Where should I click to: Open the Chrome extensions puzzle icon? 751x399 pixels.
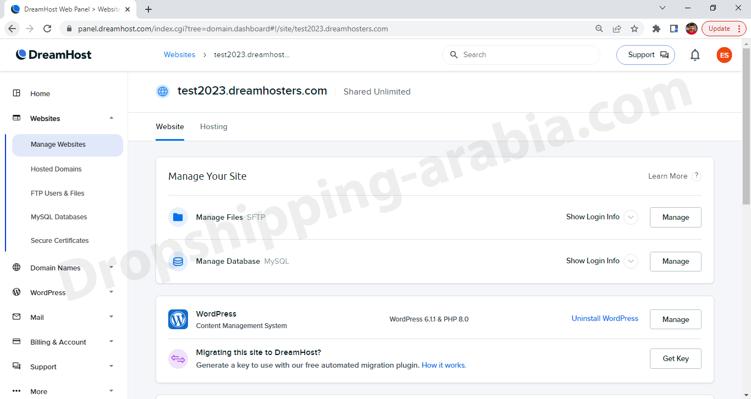tap(656, 29)
